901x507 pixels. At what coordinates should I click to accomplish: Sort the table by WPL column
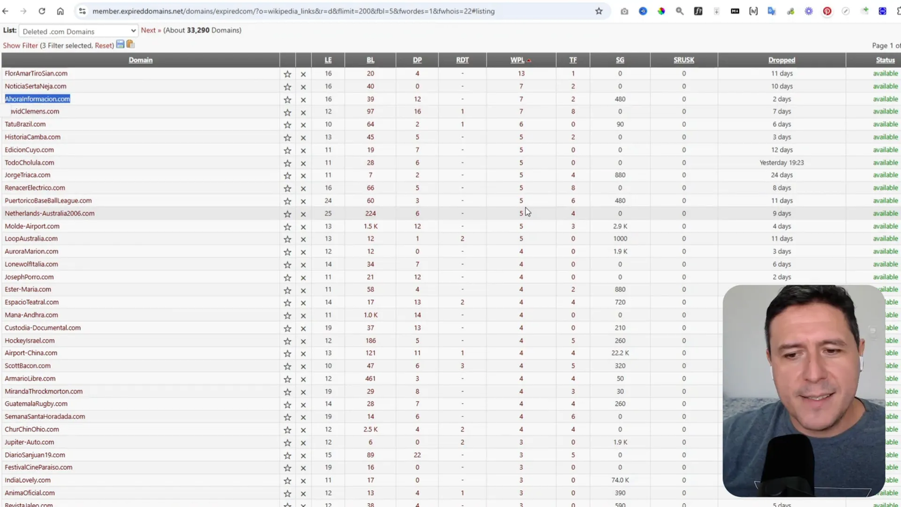517,60
